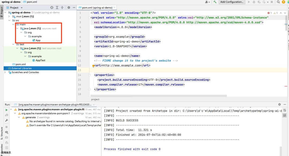Open Search Everywhere magnifier icon
This screenshot has width=289, height=156.
pyautogui.click(x=278, y=2)
